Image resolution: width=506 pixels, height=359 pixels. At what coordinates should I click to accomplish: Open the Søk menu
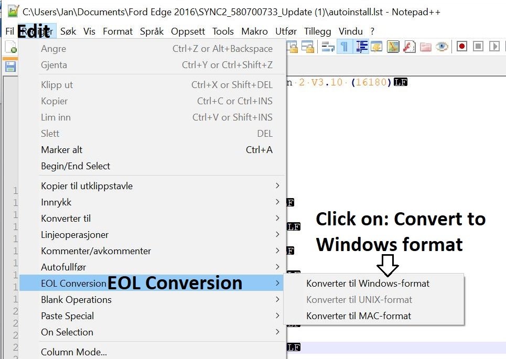(x=68, y=31)
